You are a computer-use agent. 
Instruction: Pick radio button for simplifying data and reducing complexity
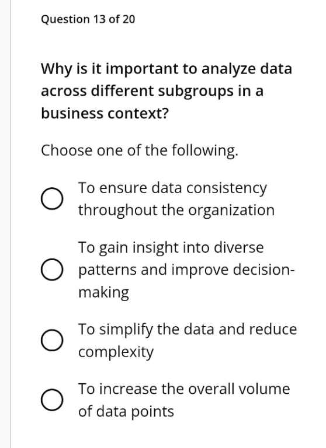coord(52,340)
